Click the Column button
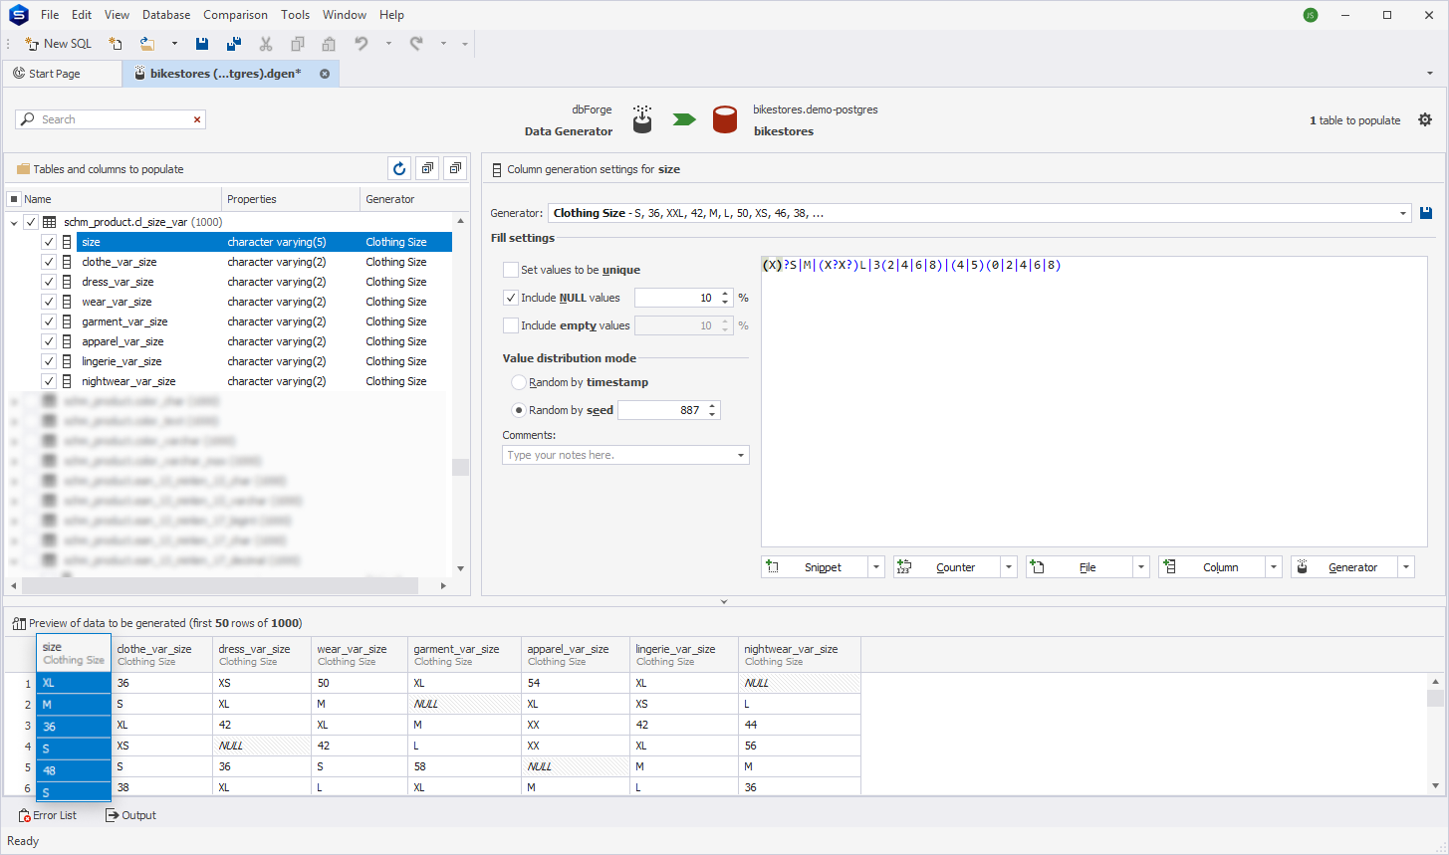This screenshot has width=1449, height=855. 1212,567
